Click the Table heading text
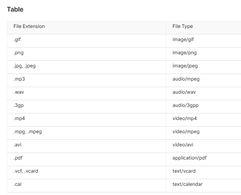Screen dimensions: 241x195 coord(15,10)
